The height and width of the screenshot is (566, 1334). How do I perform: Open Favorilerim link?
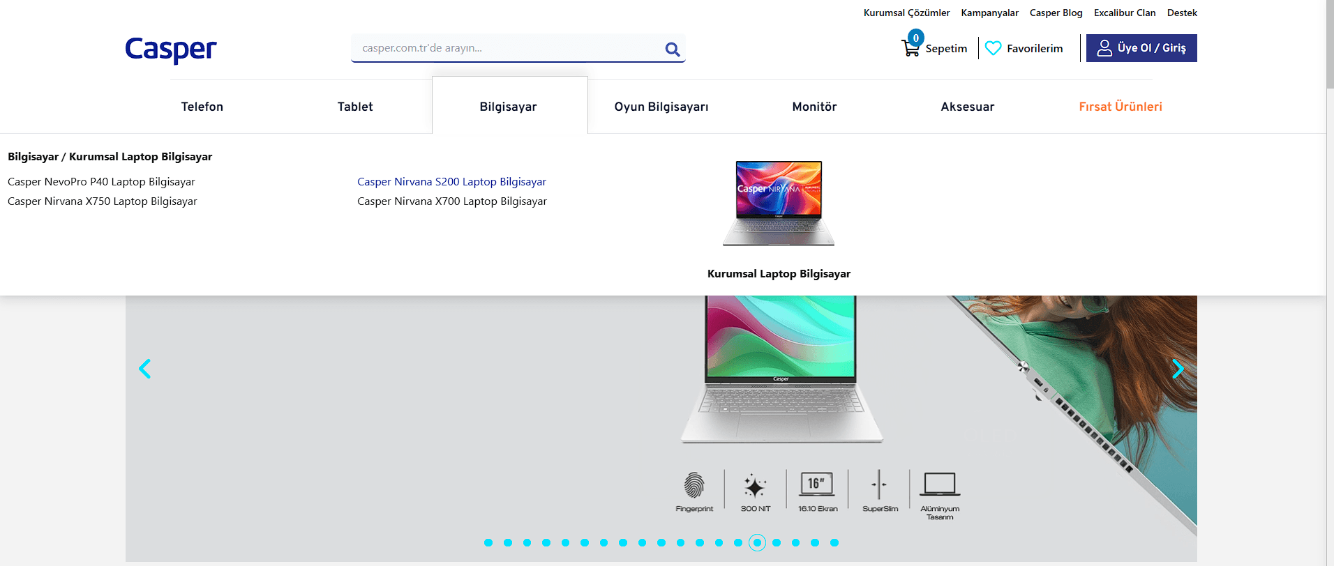[x=1035, y=48]
